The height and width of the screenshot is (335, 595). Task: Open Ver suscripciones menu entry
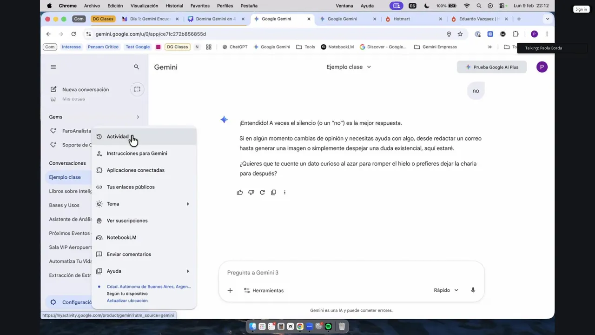coord(144,221)
